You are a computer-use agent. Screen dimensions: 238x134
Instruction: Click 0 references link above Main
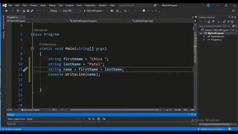(48, 44)
